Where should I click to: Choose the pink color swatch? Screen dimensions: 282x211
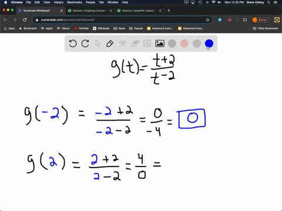click(184, 43)
